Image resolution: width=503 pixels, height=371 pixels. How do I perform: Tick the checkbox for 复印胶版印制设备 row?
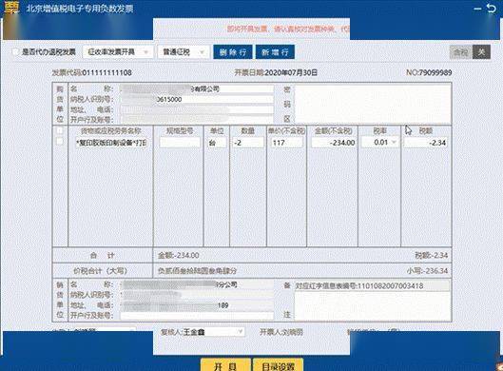[60, 141]
